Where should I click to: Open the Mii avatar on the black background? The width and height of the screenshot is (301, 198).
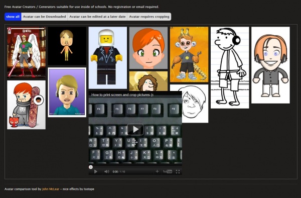[67, 46]
